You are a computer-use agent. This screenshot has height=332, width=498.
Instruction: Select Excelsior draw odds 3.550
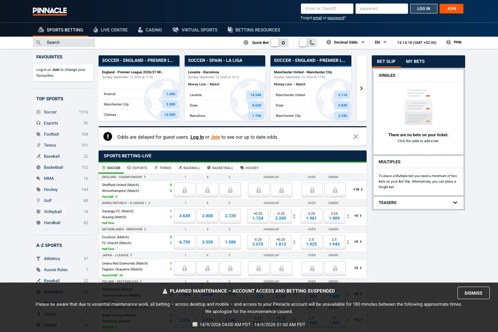click(x=207, y=242)
